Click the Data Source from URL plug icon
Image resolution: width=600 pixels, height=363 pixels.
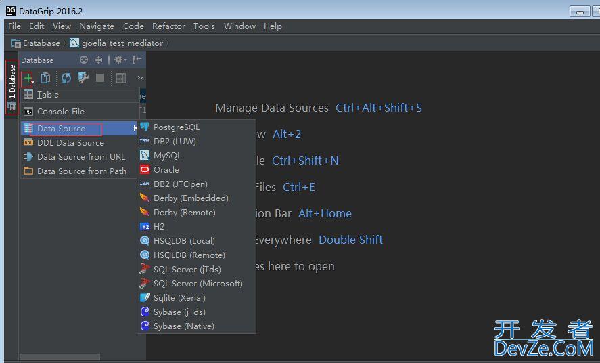28,156
